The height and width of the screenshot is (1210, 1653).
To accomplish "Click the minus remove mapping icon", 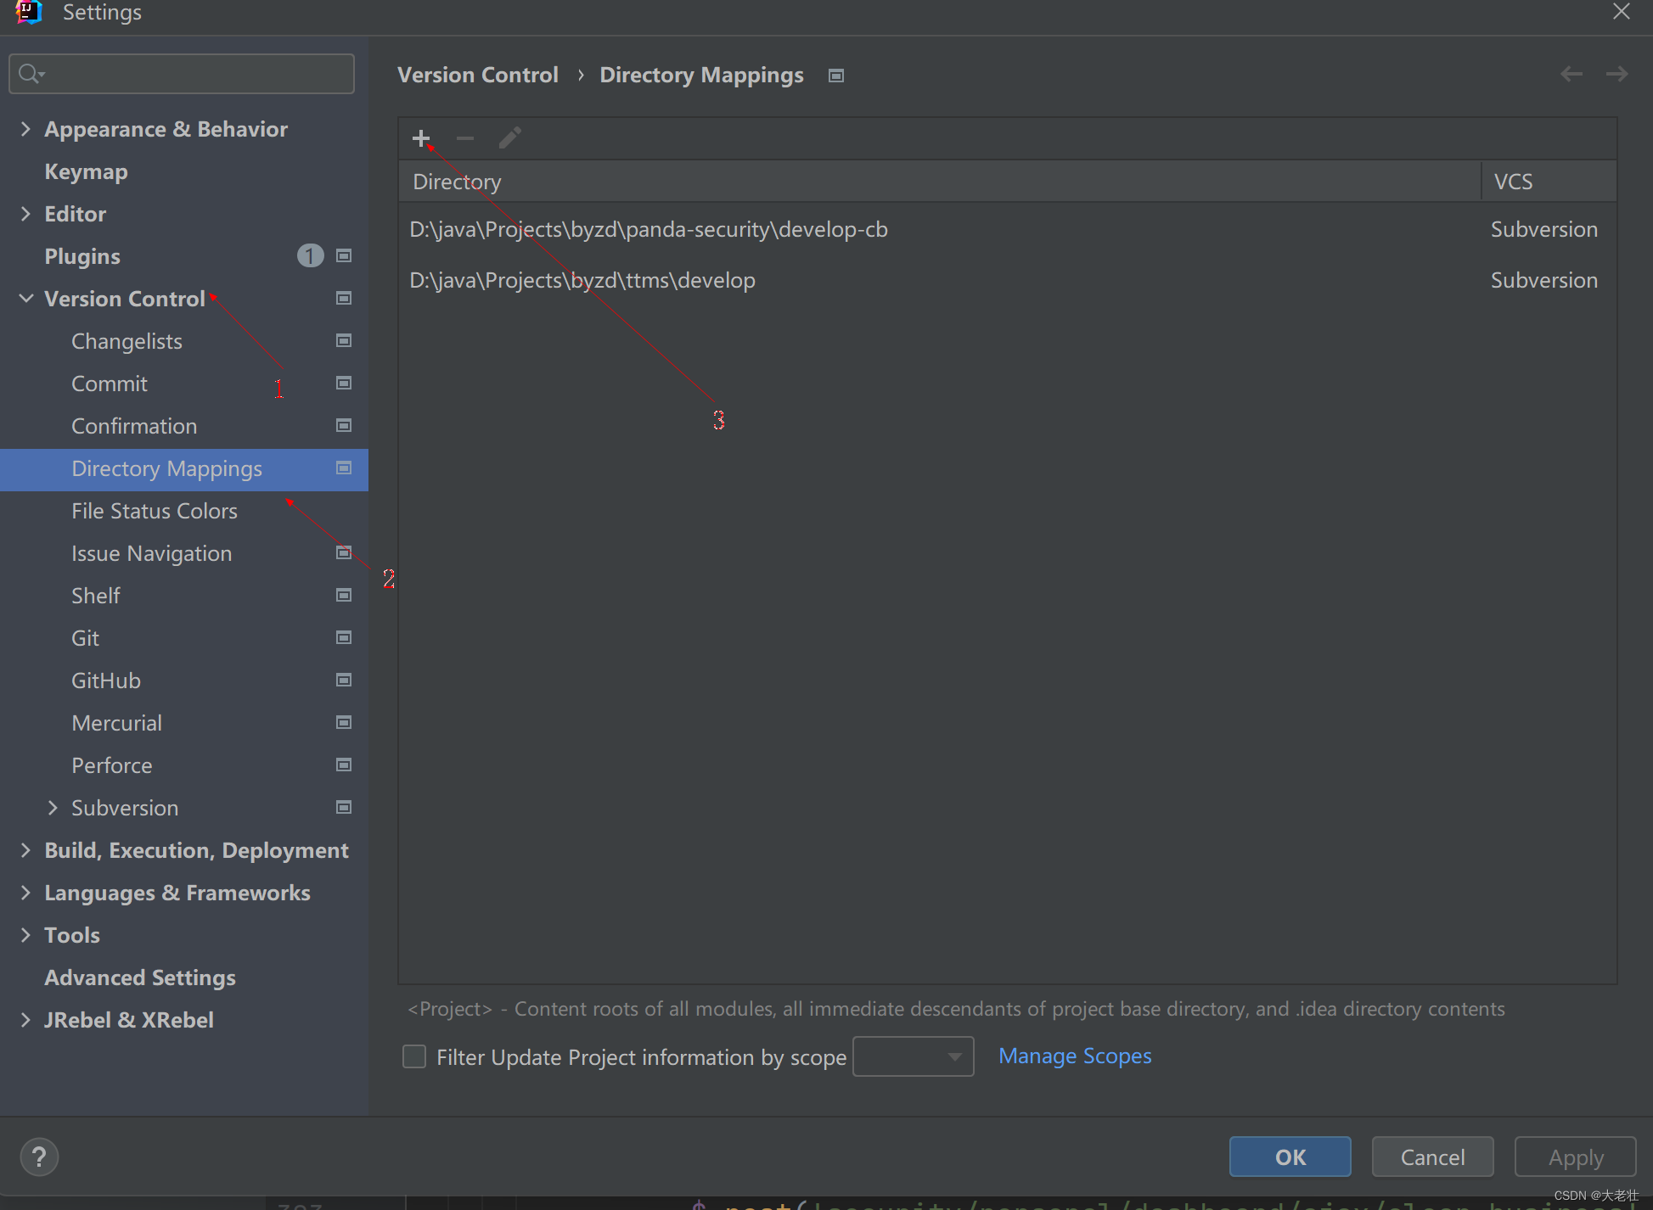I will pyautogui.click(x=464, y=138).
